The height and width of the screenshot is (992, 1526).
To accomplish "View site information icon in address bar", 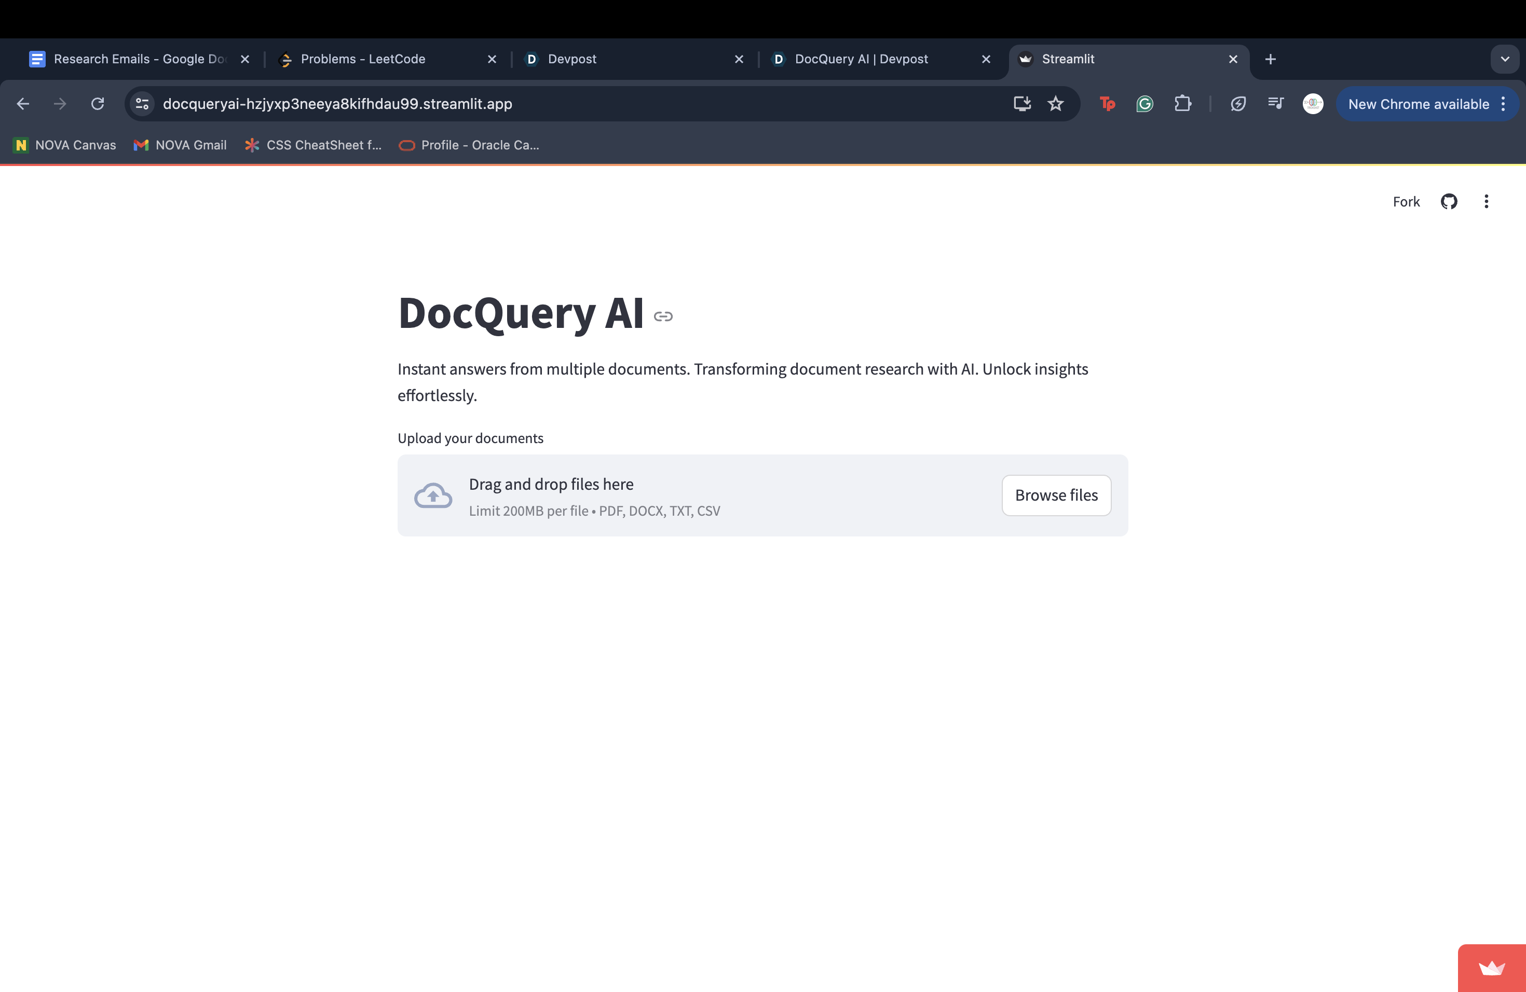I will (x=142, y=104).
